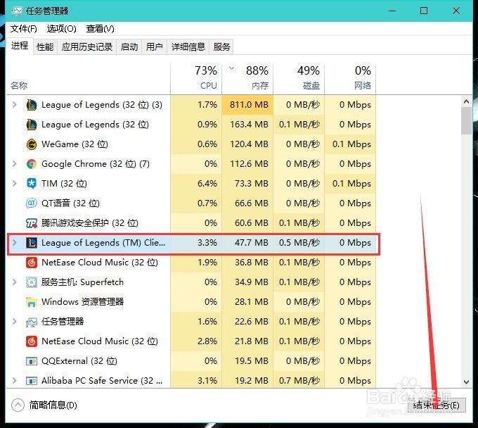Expand Alibaba PC Safe Service group
Screen dimensions: 478x428
(x=14, y=381)
